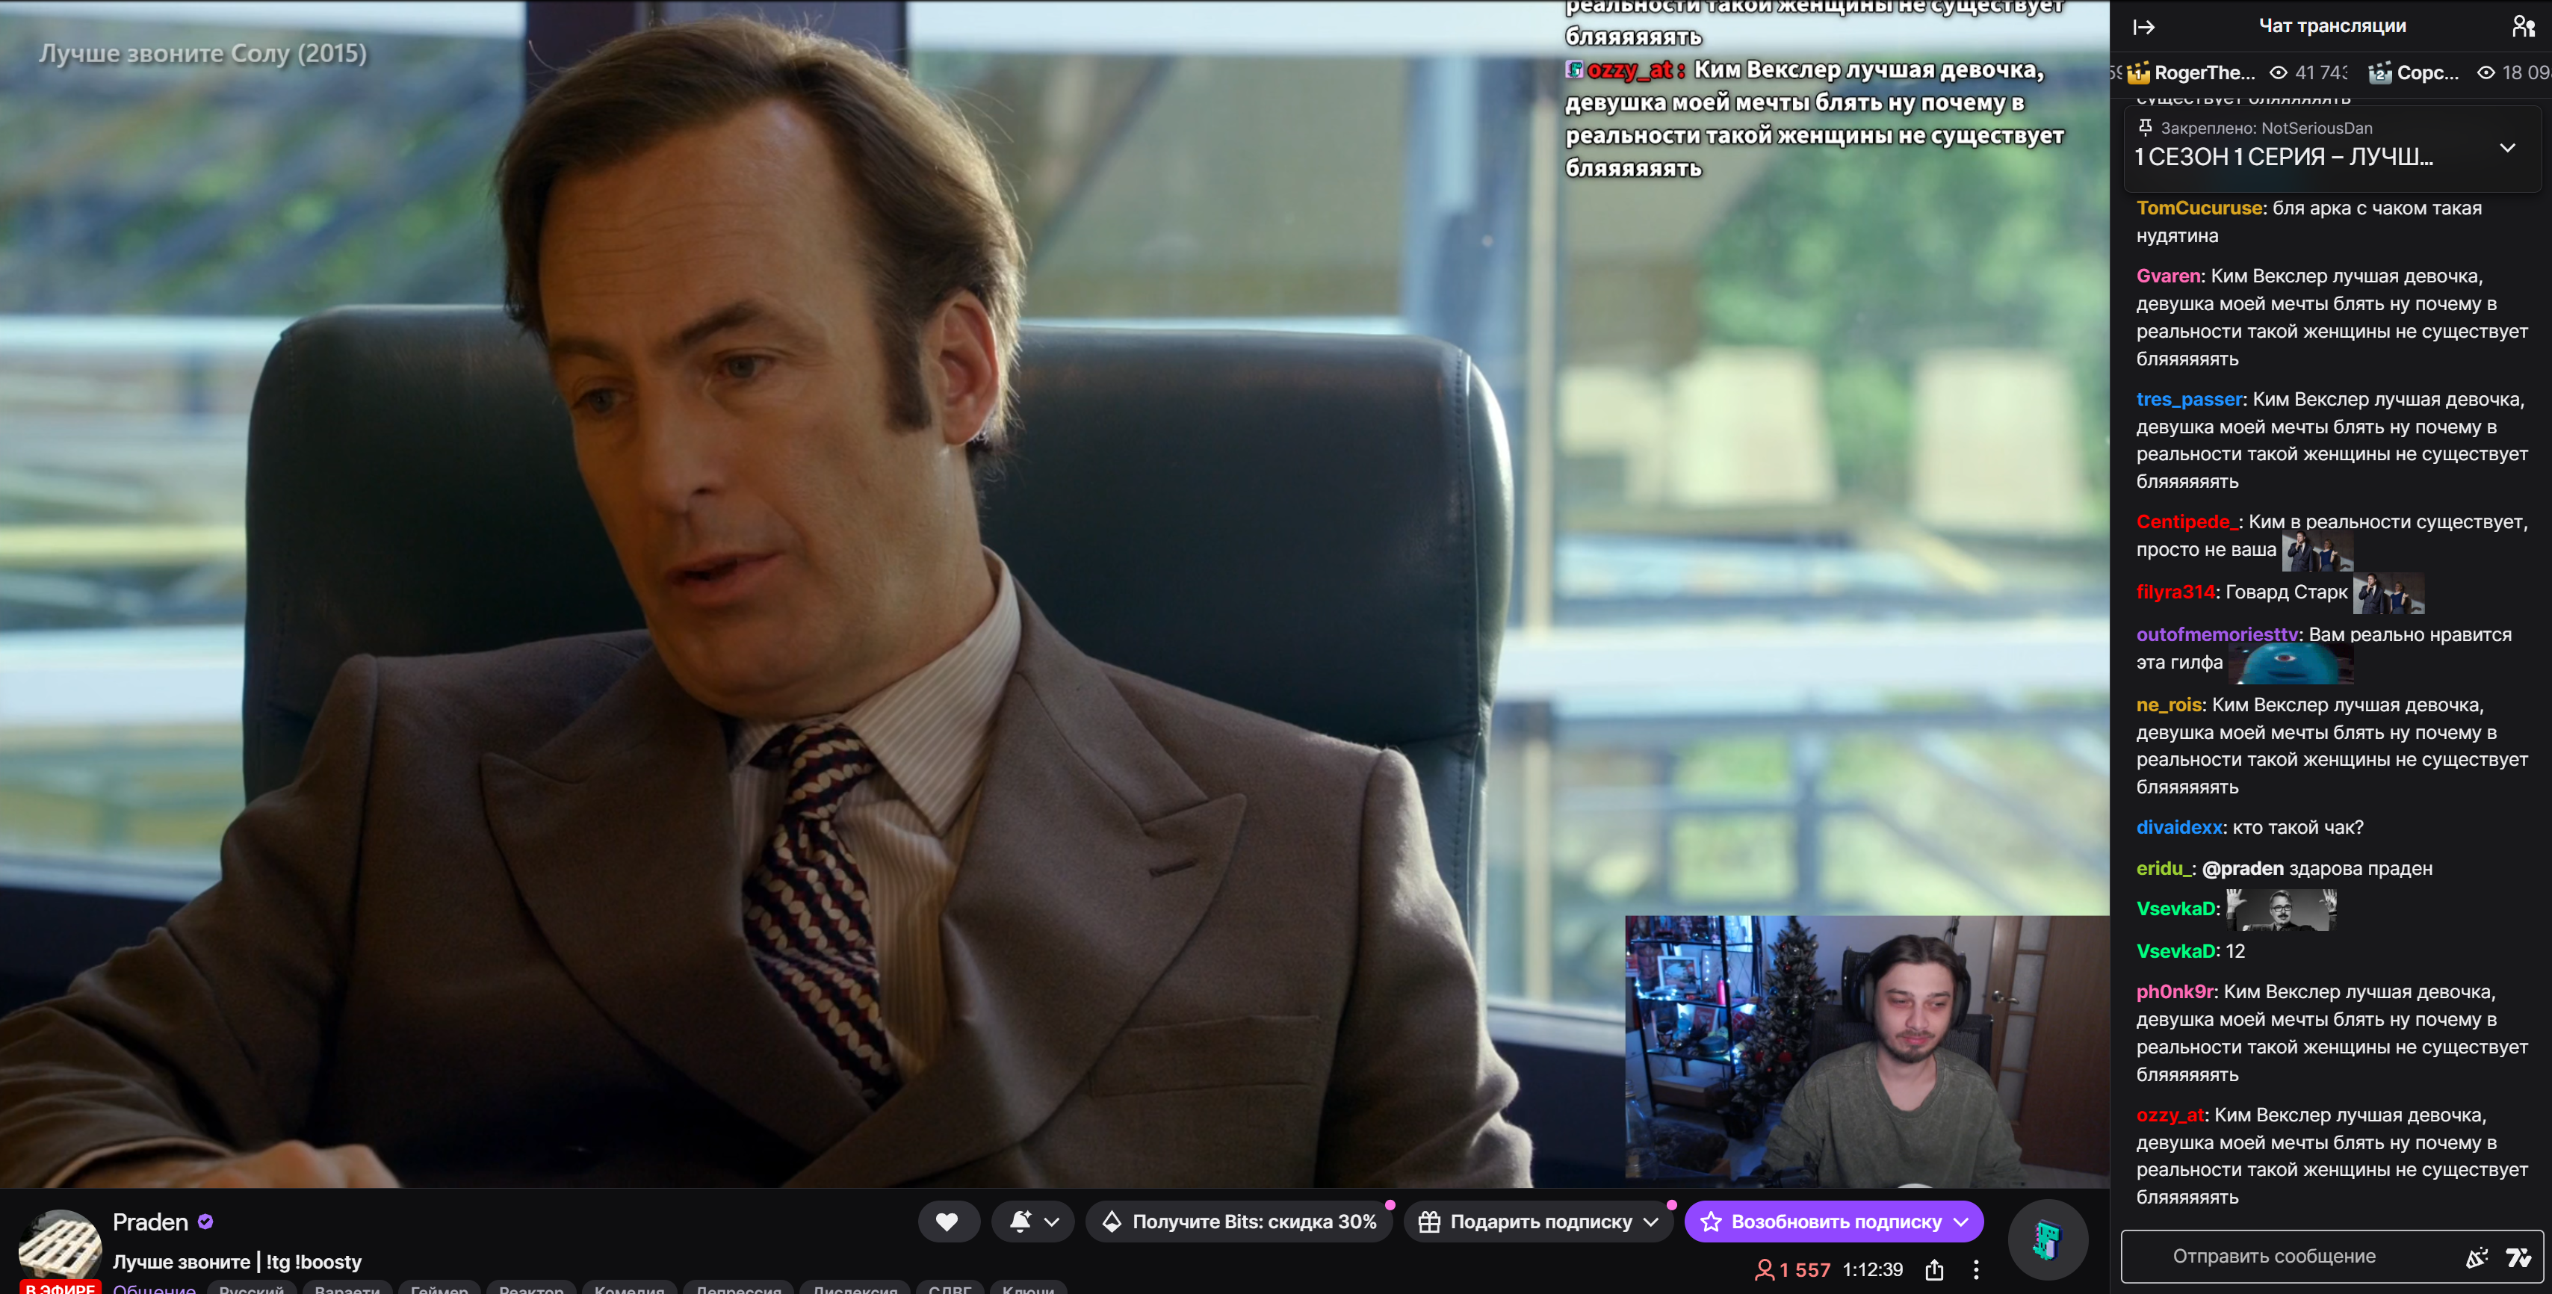Click into the Отправить сообщение field
The image size is (2552, 1294).
click(x=2275, y=1257)
